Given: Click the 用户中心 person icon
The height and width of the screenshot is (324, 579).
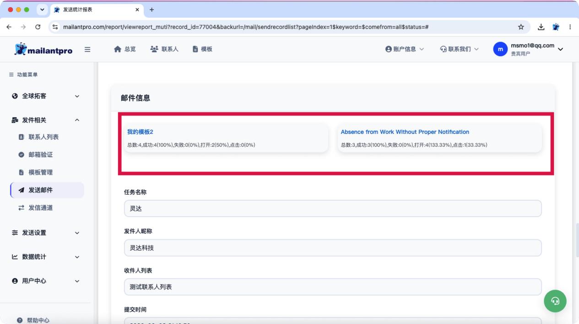Looking at the screenshot, I should click(x=15, y=281).
